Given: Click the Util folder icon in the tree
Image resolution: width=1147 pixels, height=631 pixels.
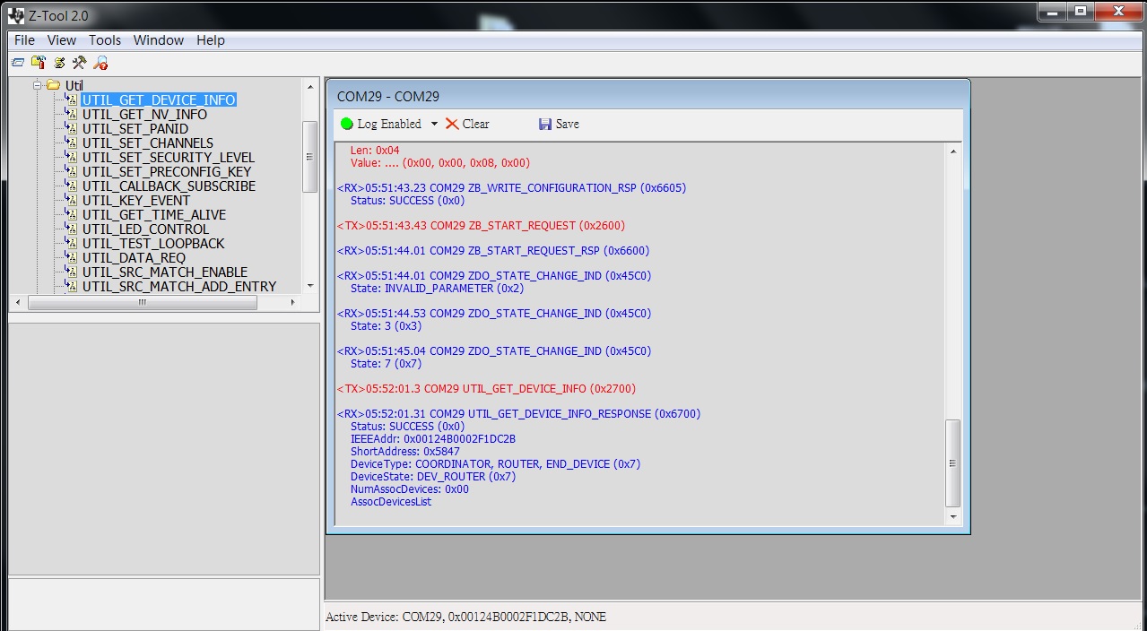Looking at the screenshot, I should [x=53, y=86].
